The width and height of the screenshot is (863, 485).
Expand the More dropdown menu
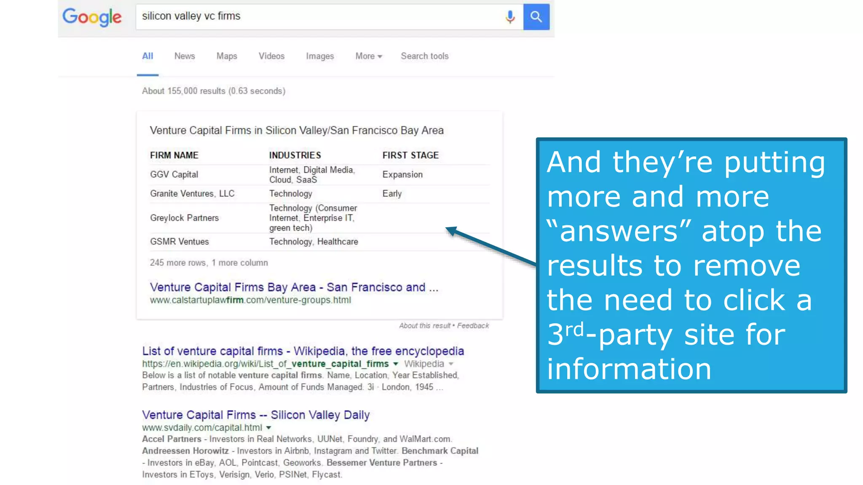(369, 56)
